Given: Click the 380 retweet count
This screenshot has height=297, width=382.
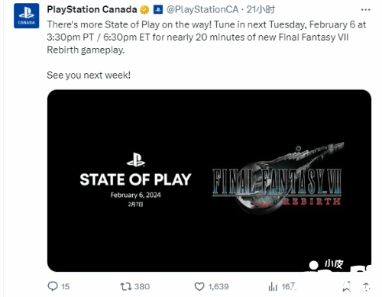Looking at the screenshot, I should (x=142, y=286).
